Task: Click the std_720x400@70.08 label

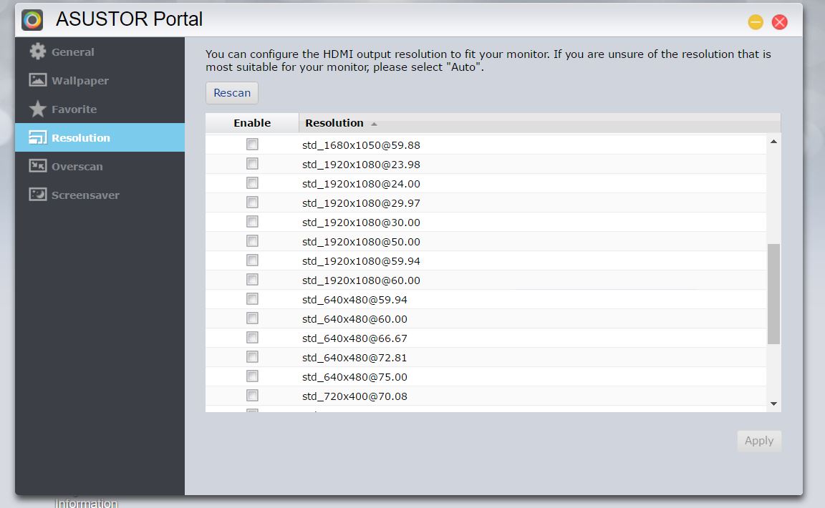Action: click(x=354, y=396)
